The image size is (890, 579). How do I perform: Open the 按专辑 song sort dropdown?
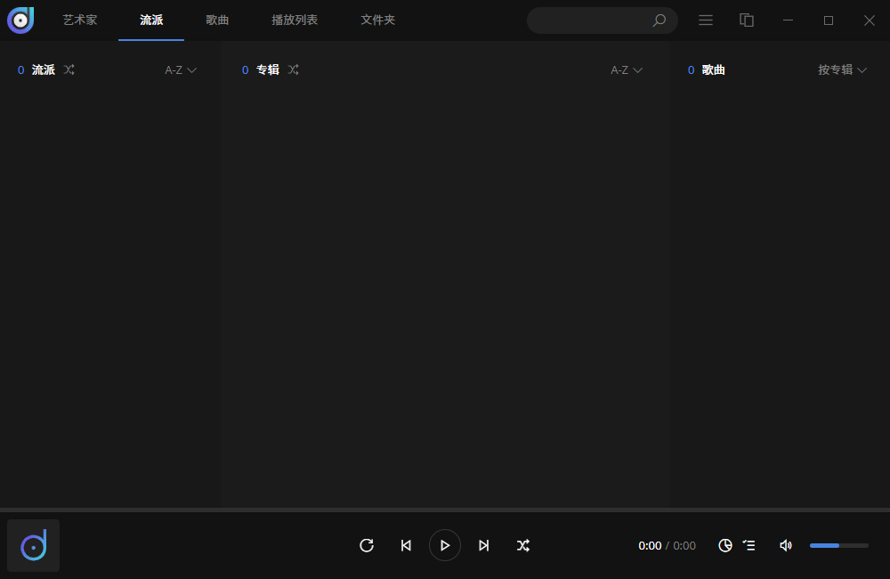[x=842, y=69]
